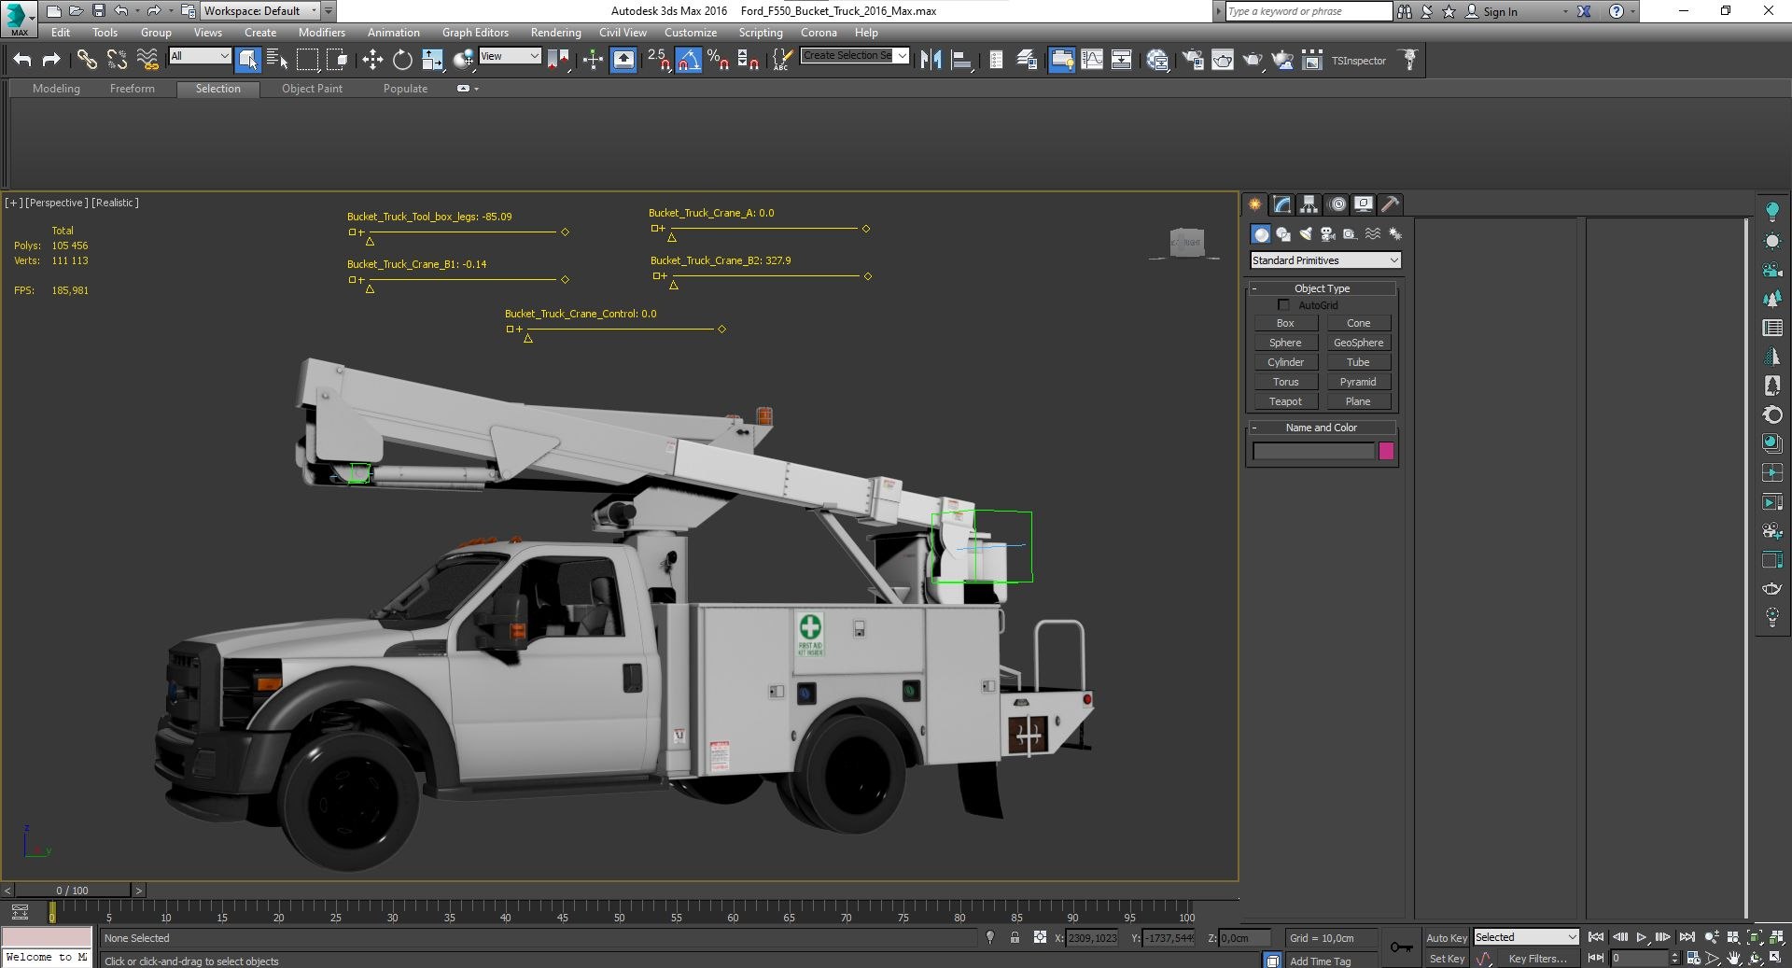Open the Workspace: Default dropdown

[x=260, y=11]
